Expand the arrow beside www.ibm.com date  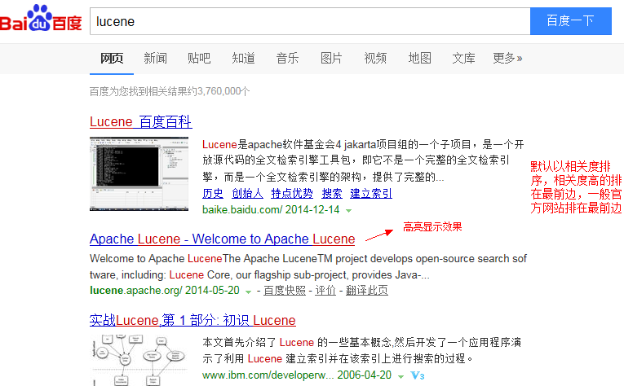[x=401, y=376]
